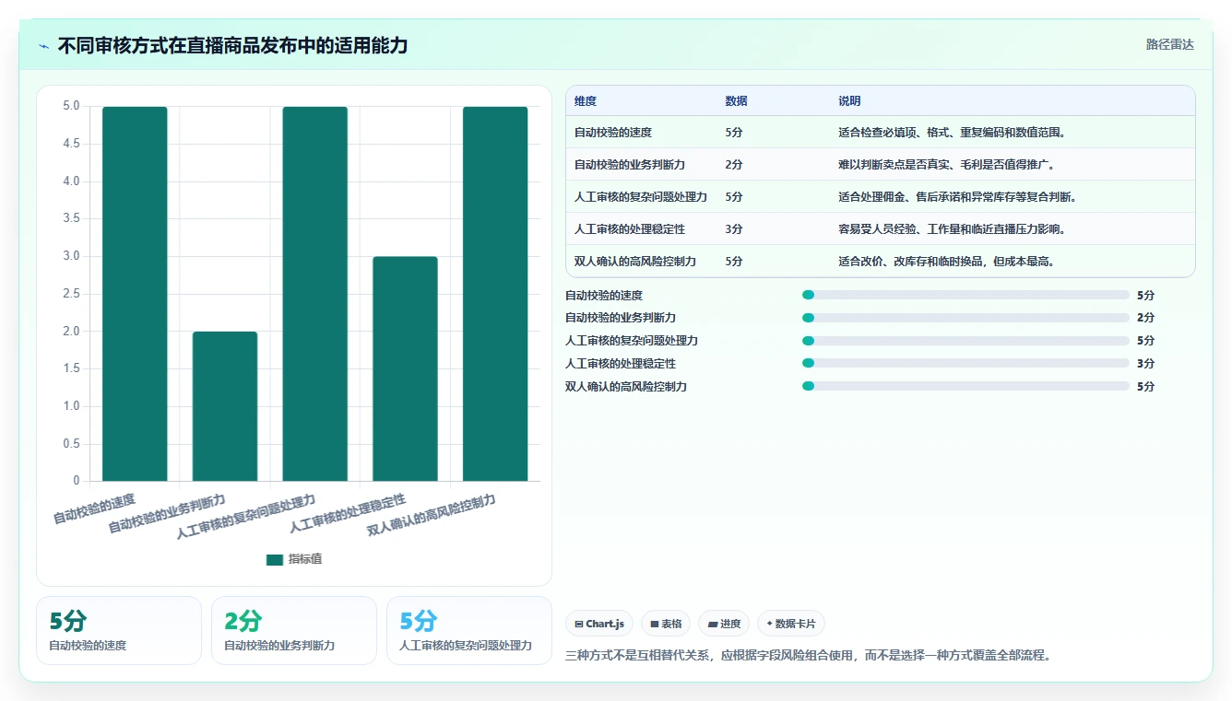Click the 双人确认的高风险控制力 progress label

point(626,387)
